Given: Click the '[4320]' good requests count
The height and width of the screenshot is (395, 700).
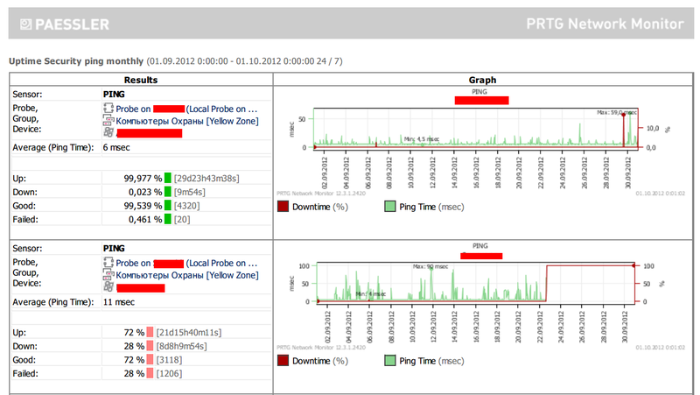Looking at the screenshot, I should tap(186, 206).
